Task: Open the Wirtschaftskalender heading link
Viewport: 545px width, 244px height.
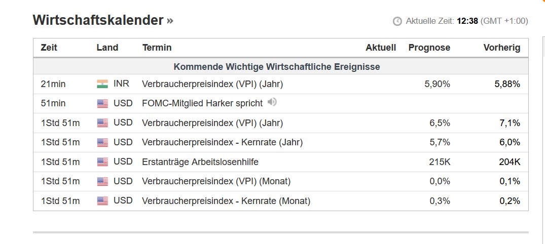Action: point(98,20)
